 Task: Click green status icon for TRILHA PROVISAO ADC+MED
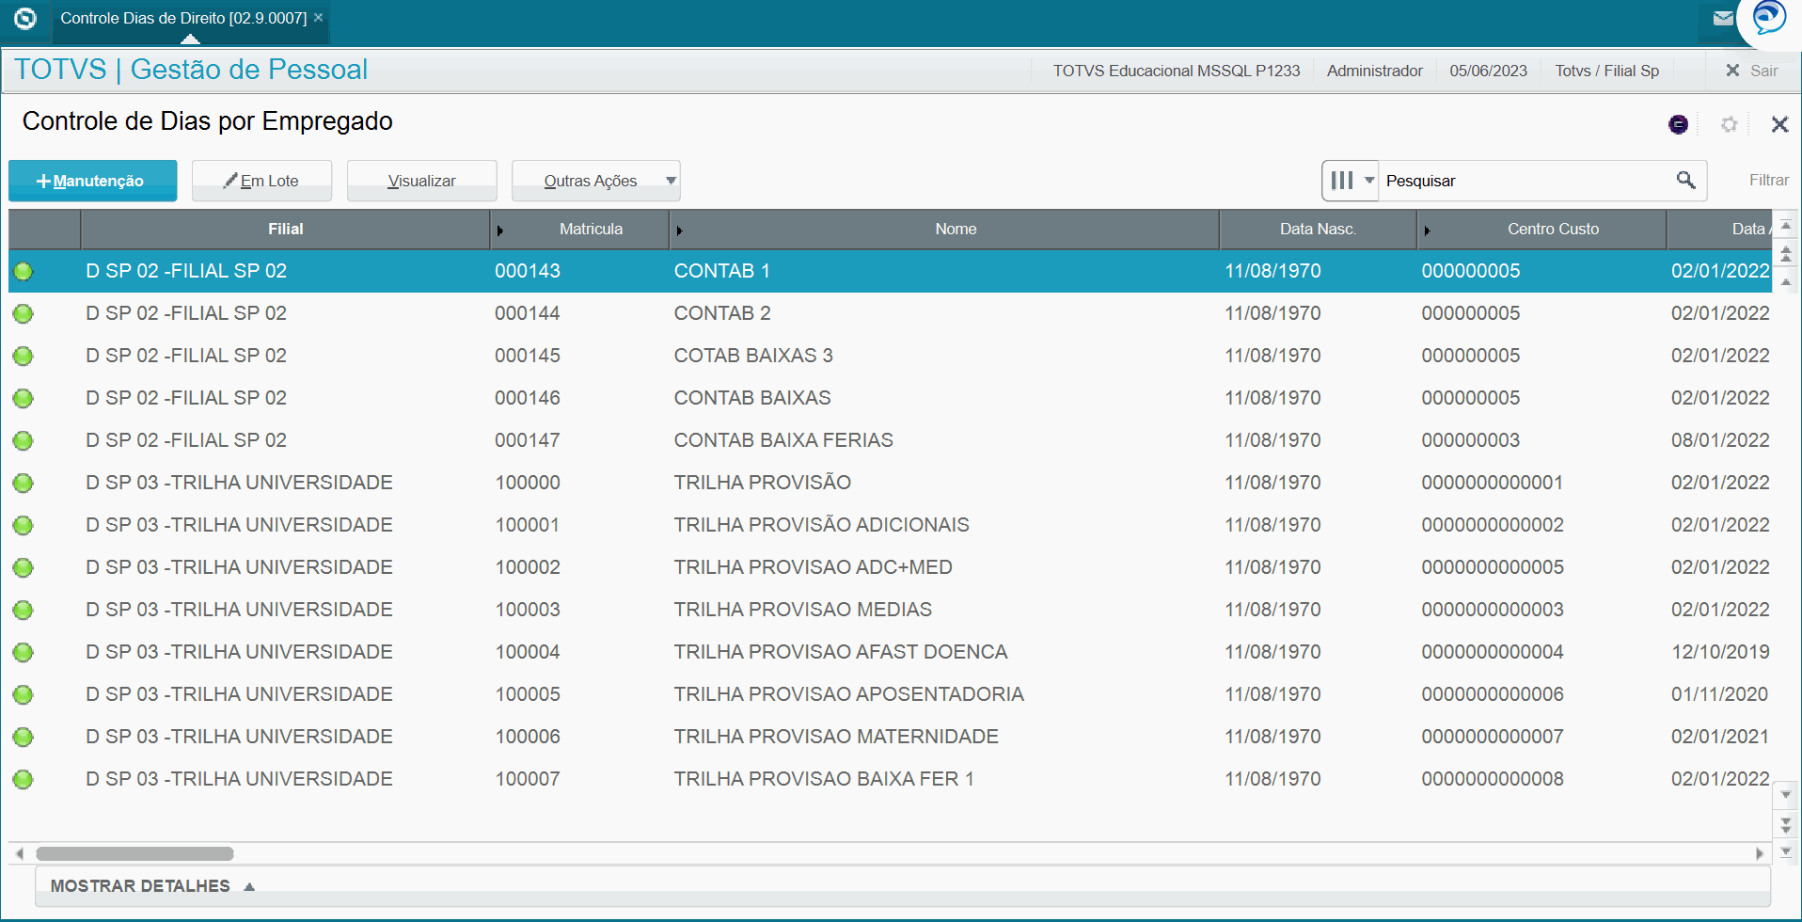pyautogui.click(x=24, y=568)
